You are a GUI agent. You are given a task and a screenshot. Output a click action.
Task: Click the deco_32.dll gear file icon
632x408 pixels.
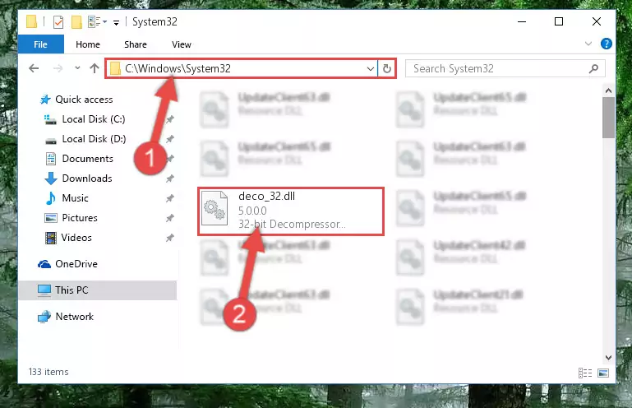(x=214, y=208)
